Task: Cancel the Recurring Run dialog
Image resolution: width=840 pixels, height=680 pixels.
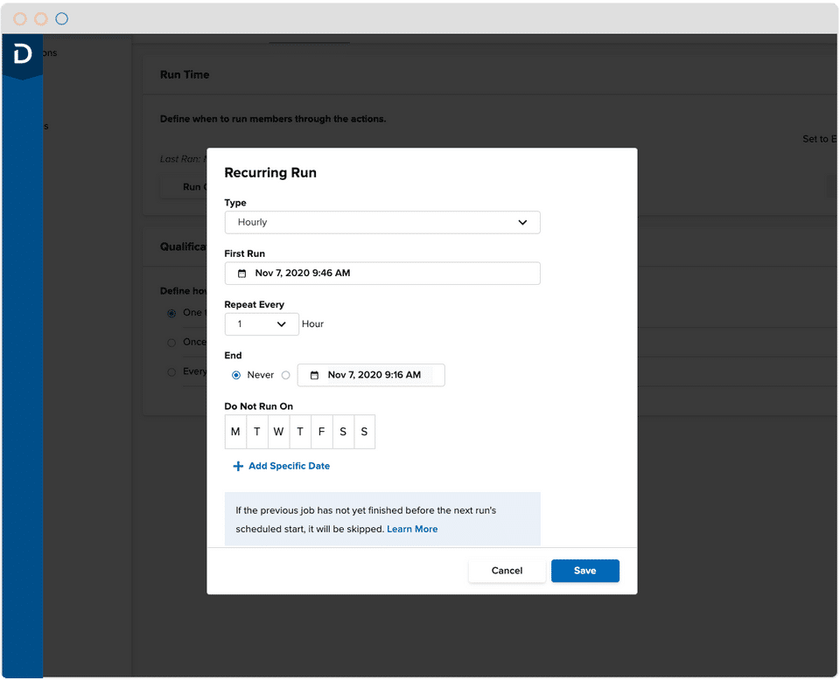Action: (507, 571)
